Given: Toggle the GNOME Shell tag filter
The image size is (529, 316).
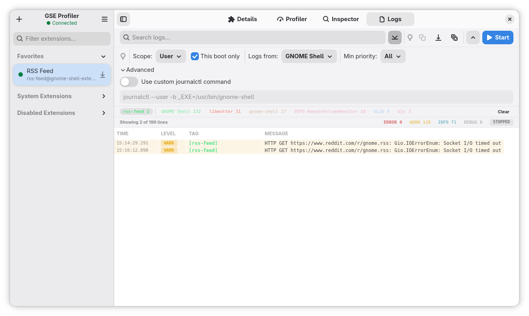Looking at the screenshot, I should click(x=181, y=112).
